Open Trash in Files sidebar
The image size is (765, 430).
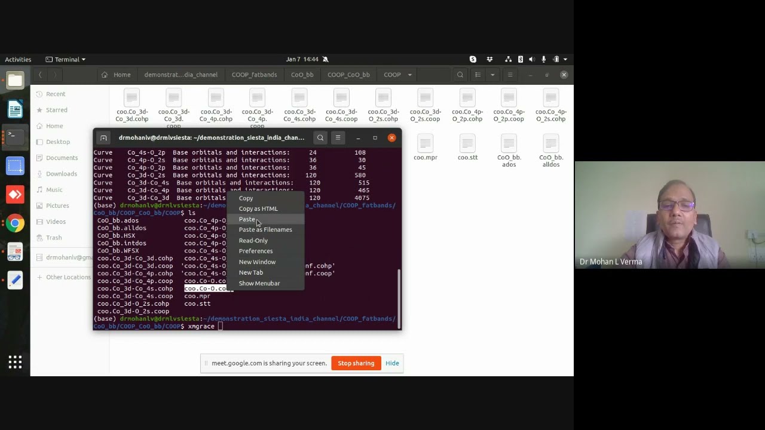click(x=54, y=238)
